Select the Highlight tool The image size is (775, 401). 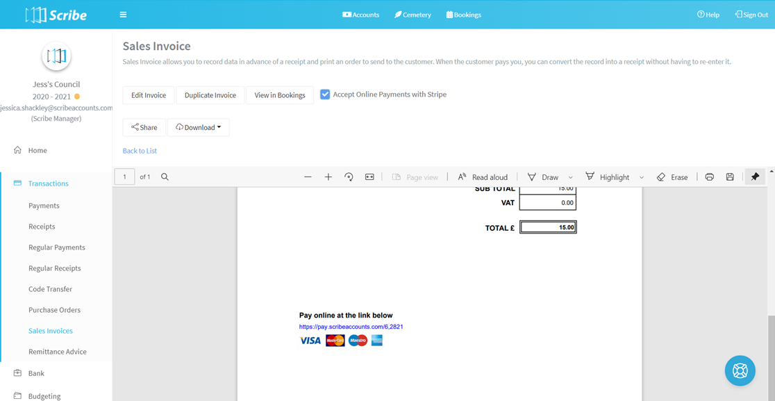click(x=608, y=177)
